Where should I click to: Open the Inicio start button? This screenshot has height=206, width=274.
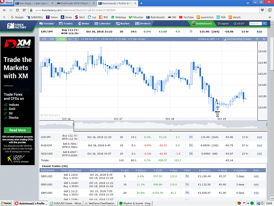tap(6, 203)
